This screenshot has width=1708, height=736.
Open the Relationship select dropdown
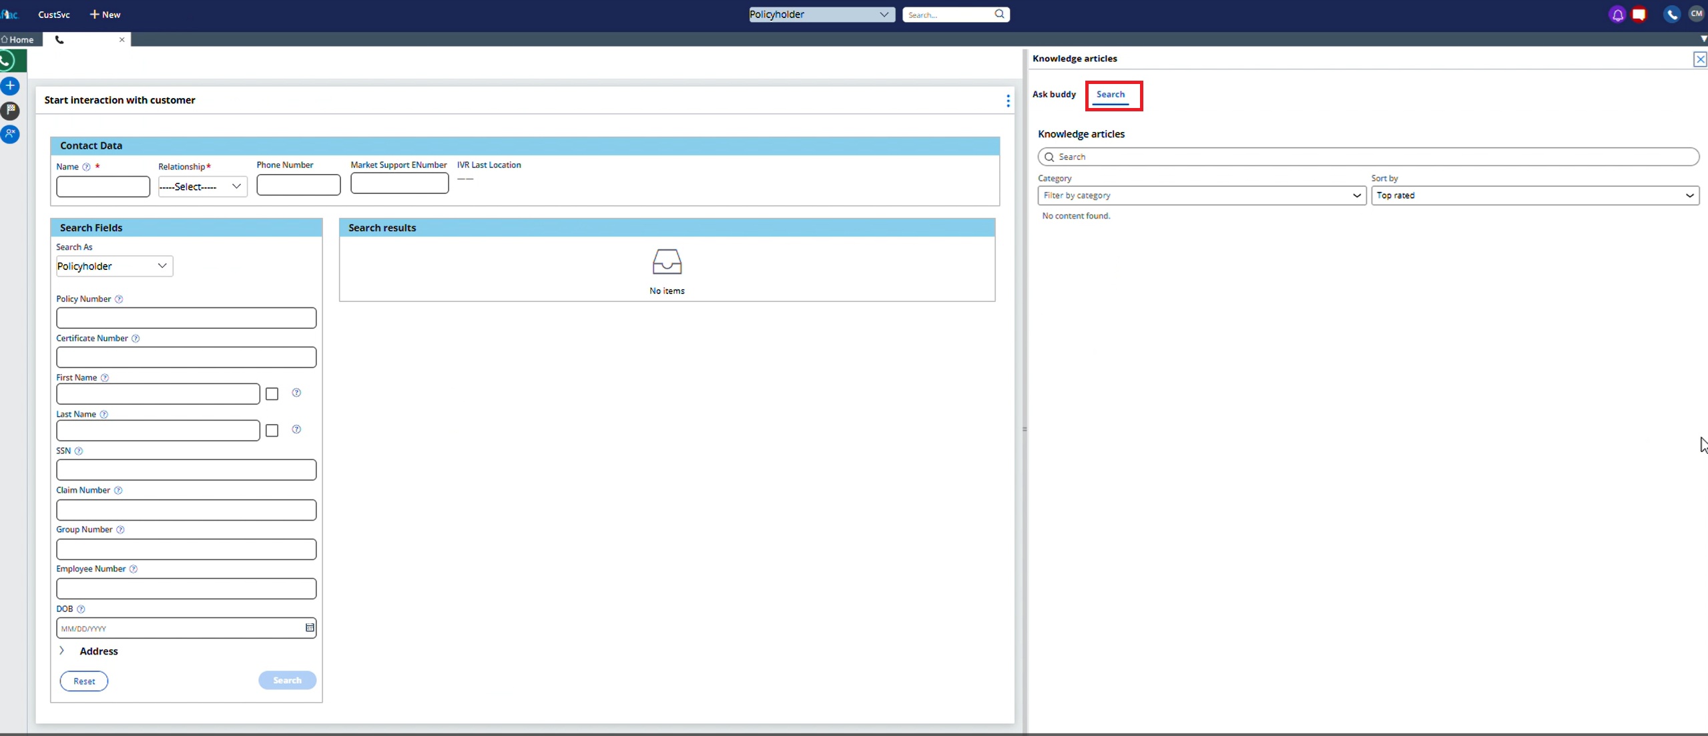coord(202,187)
